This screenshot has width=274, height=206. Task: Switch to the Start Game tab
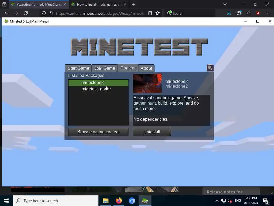coord(78,68)
